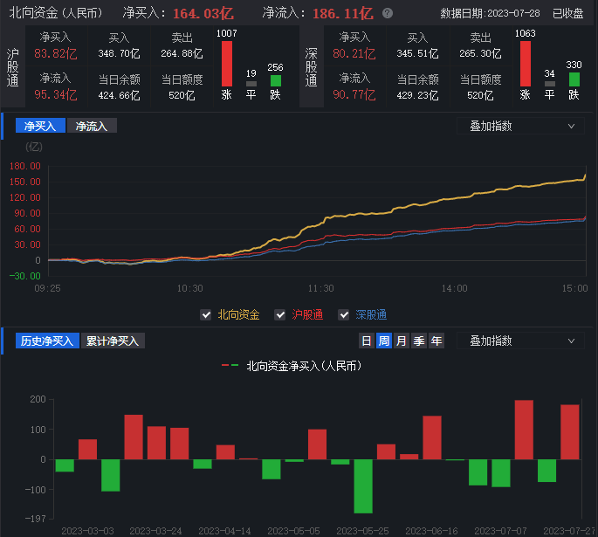The height and width of the screenshot is (537, 598).
Task: Click the gray 平 bar under 沪股通
Action: tap(251, 84)
